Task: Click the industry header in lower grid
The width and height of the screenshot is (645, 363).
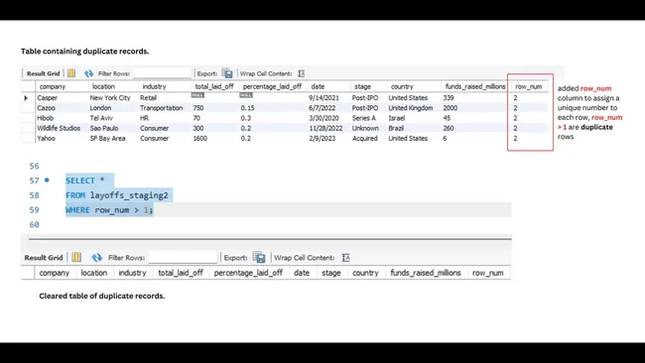Action: point(132,273)
